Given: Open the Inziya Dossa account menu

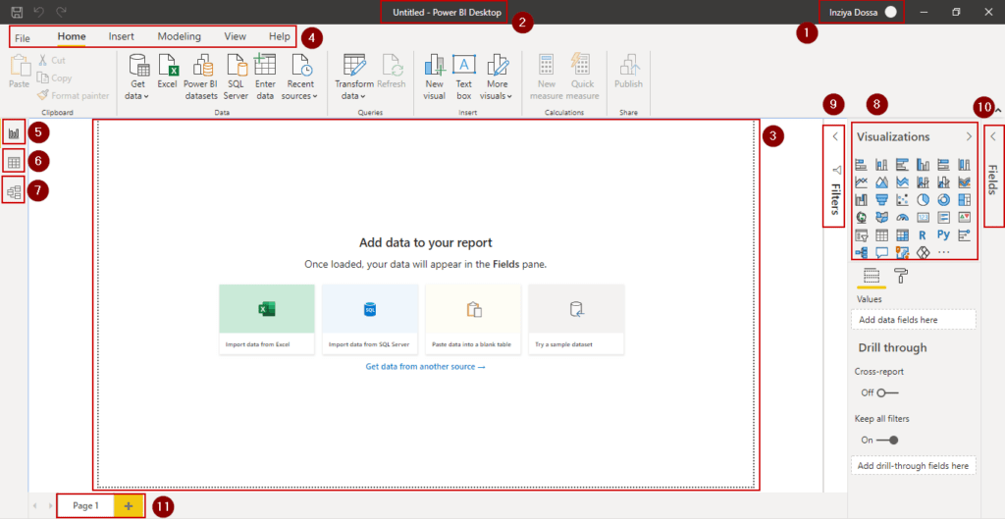Looking at the screenshot, I should 862,12.
